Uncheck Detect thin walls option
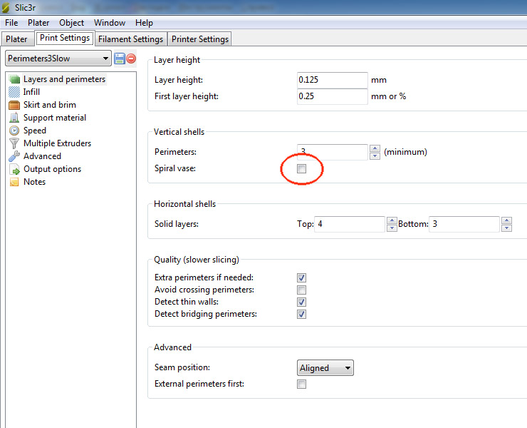 [302, 302]
